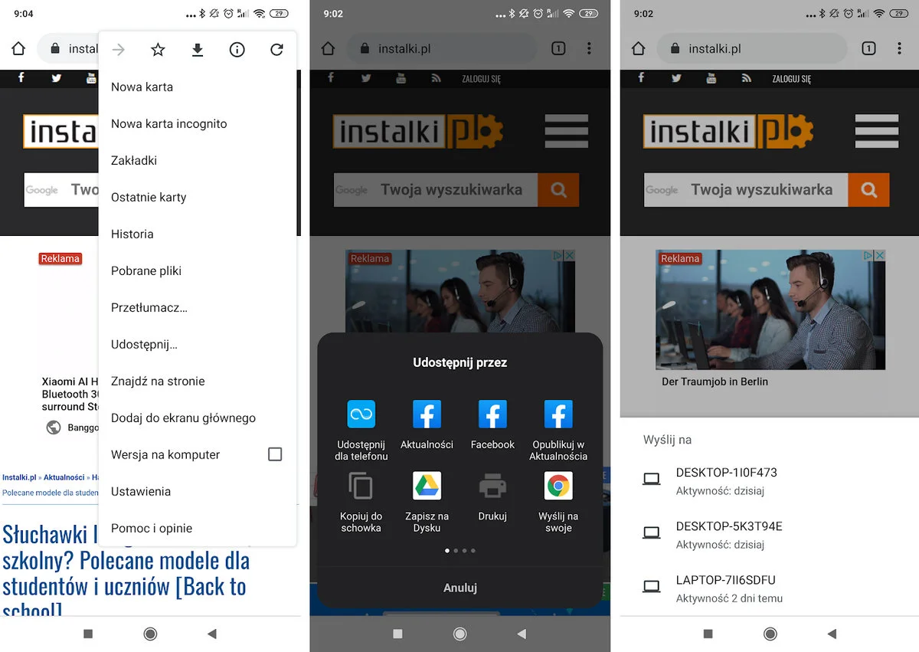Pick Wyślij na swoje Chrome icon
The height and width of the screenshot is (652, 919).
[x=558, y=487]
